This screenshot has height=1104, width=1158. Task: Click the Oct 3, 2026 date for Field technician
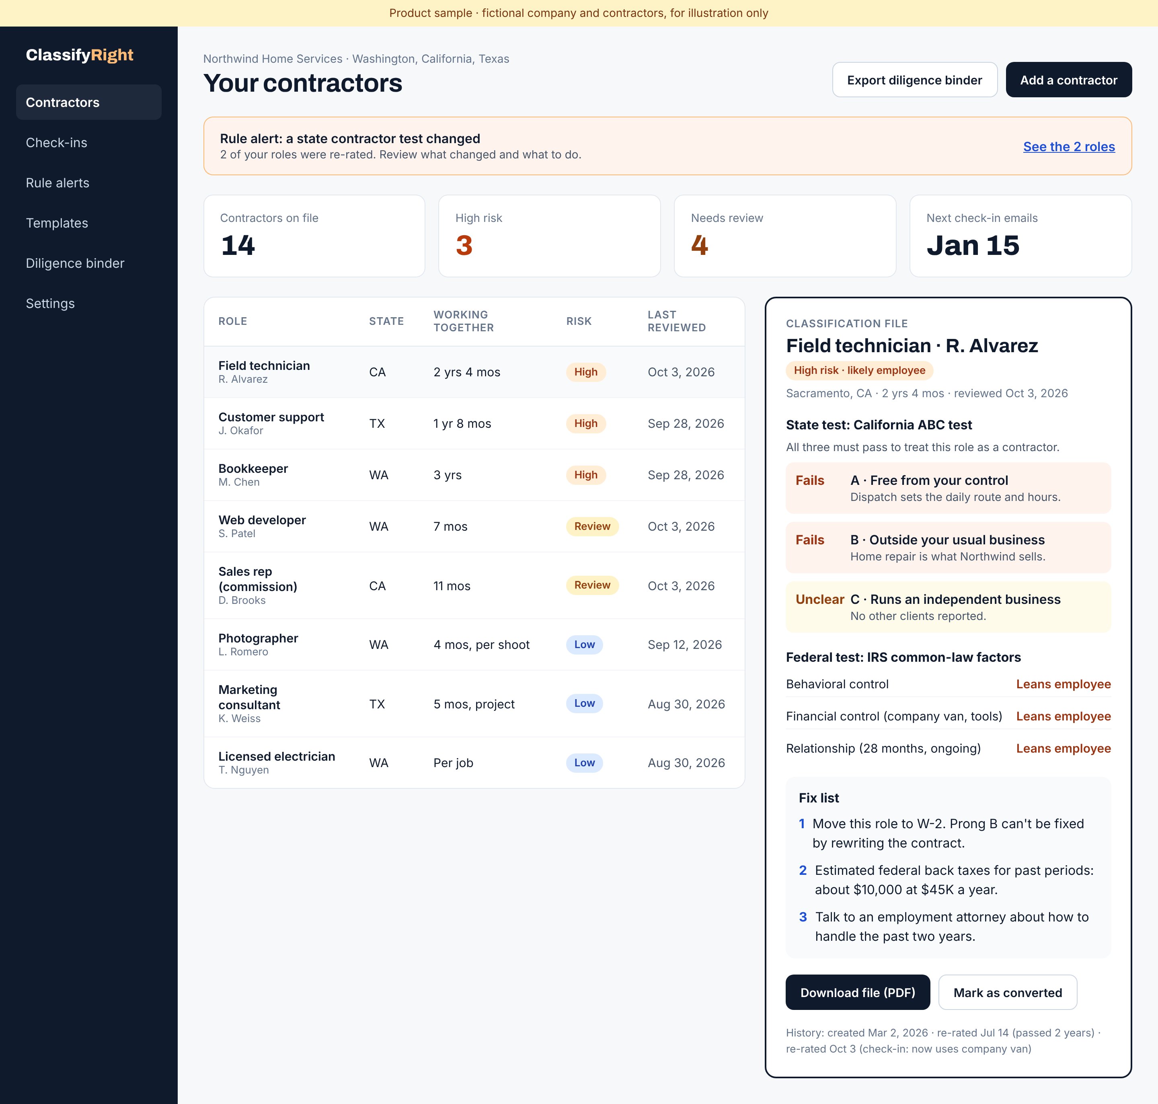(x=681, y=372)
